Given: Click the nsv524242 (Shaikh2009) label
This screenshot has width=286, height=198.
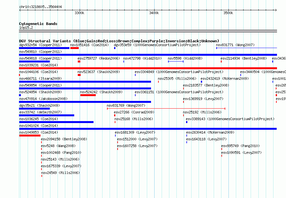Looking at the screenshot, I should [x=102, y=92].
